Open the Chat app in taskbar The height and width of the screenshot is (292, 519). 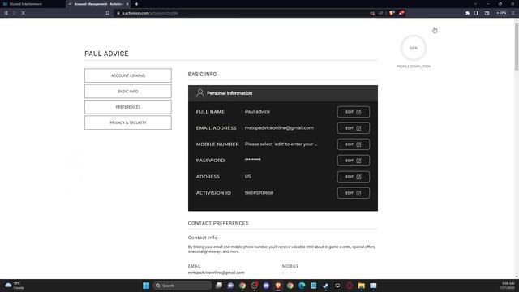(230, 286)
